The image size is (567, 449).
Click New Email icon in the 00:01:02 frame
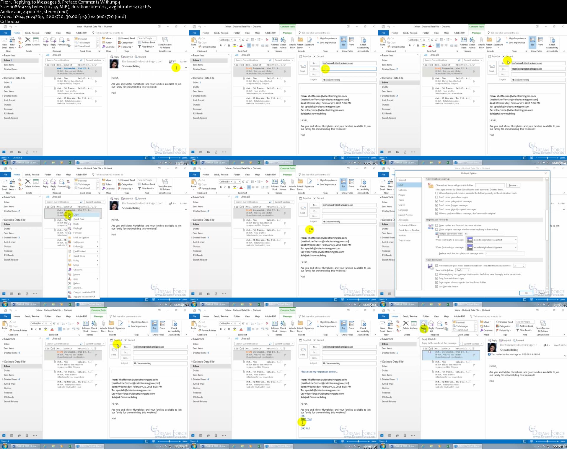coord(5,43)
